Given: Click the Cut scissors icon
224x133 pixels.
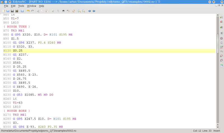Looking at the screenshot, I should tap(38, 11).
